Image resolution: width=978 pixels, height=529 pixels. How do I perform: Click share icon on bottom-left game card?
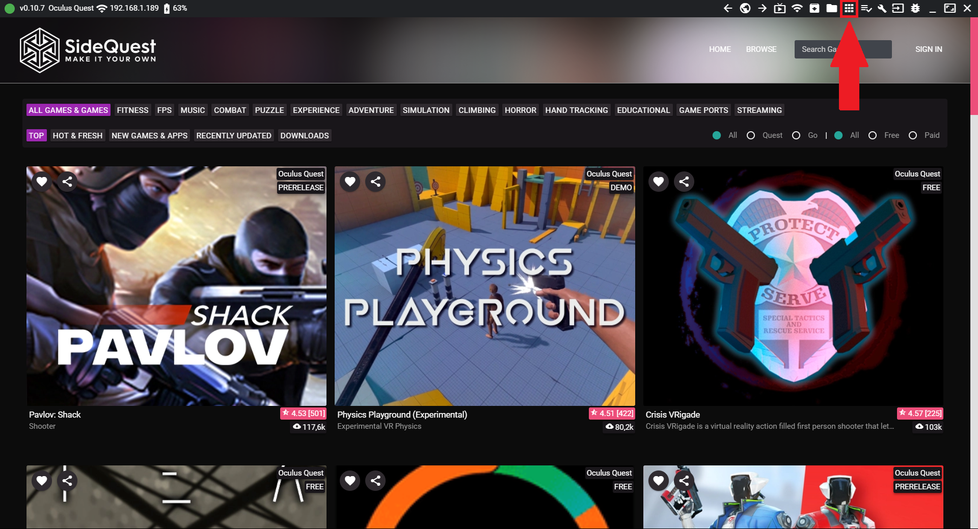(x=67, y=481)
